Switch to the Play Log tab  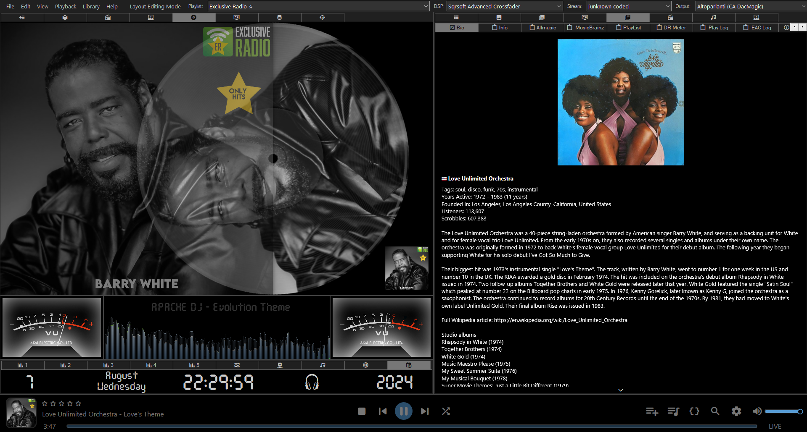(714, 28)
